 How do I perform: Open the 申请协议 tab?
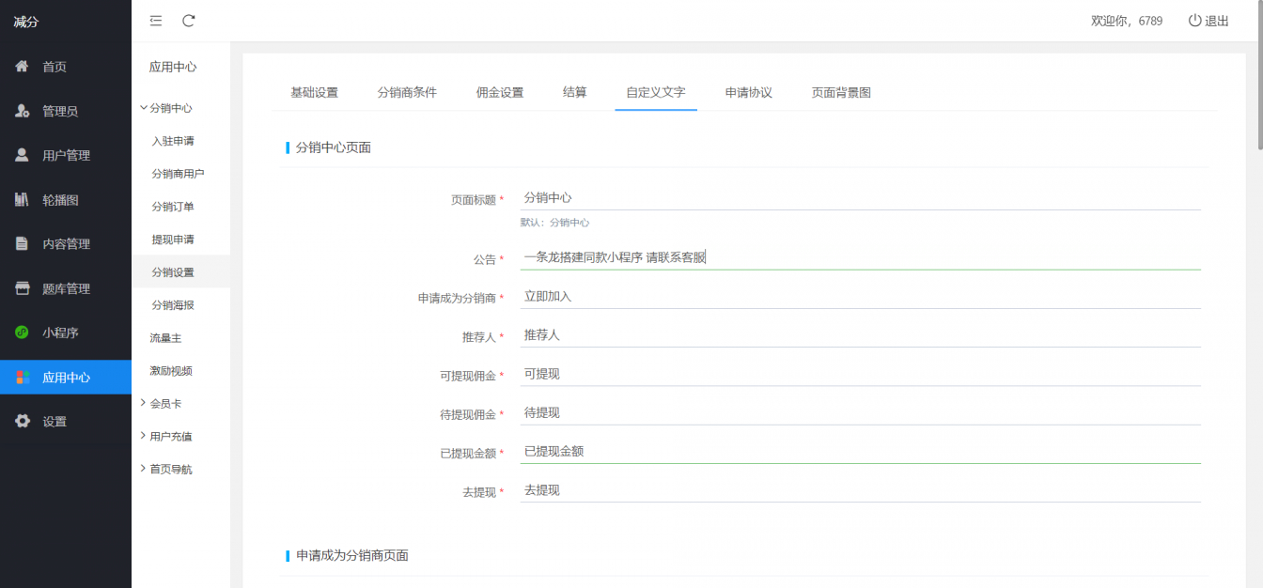(x=748, y=92)
